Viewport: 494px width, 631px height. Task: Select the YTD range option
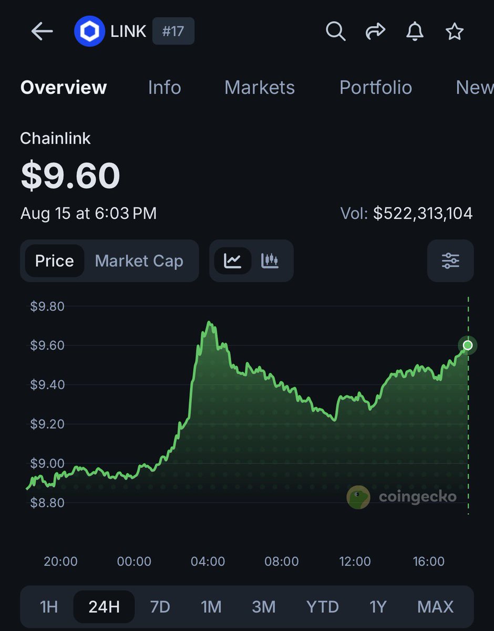323,607
